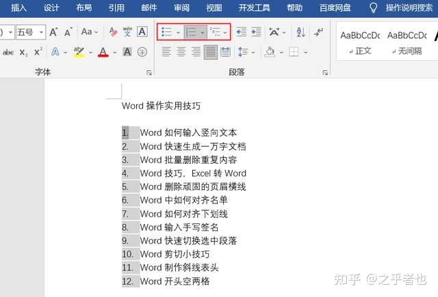The width and height of the screenshot is (438, 297).
Task: Switch to the 布局 tab
Action: [x=84, y=8]
